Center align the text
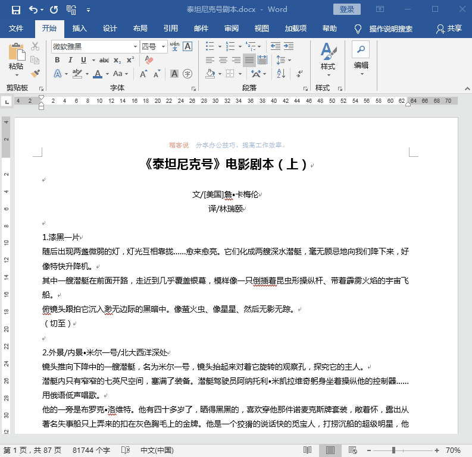Image resolution: width=472 pixels, height=457 pixels. point(223,60)
